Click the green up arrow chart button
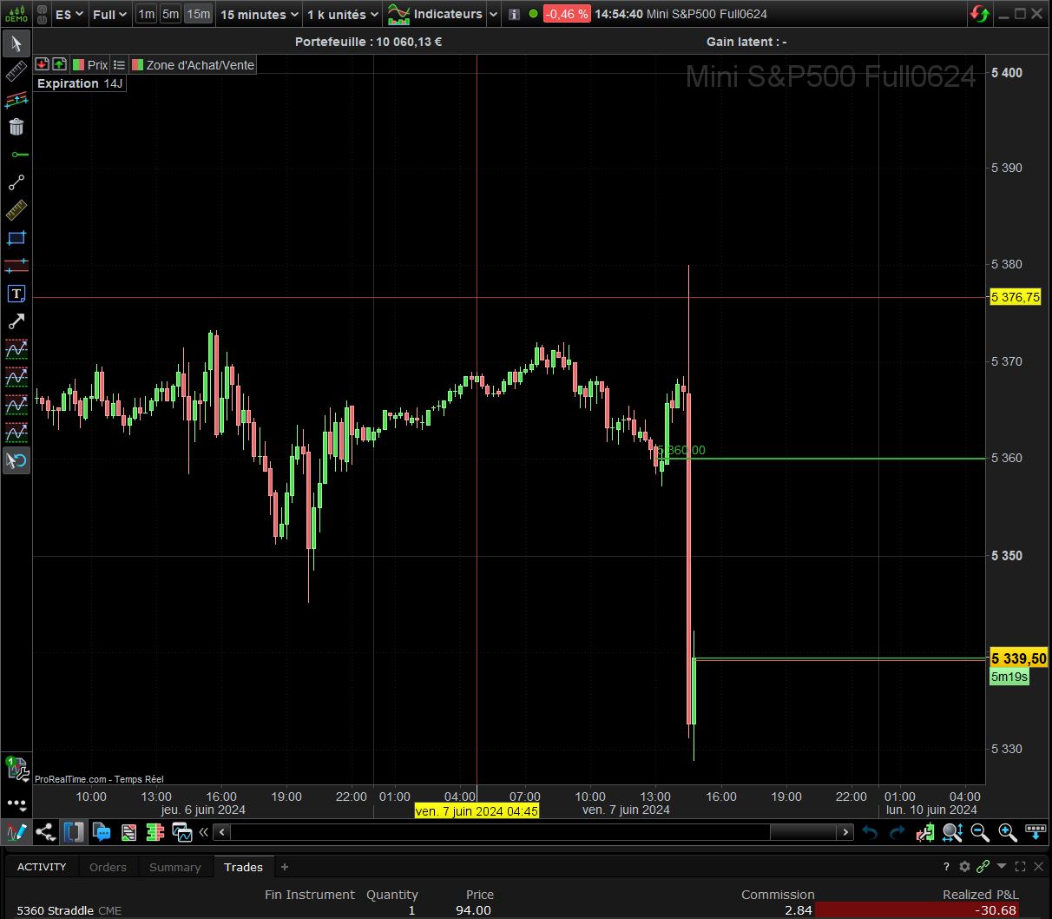The image size is (1052, 919). click(x=59, y=64)
